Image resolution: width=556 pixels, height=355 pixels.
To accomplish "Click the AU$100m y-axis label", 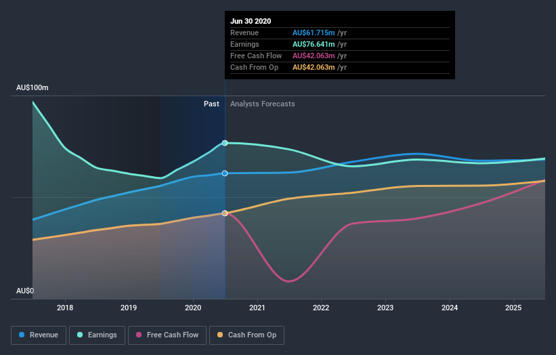I will [33, 87].
